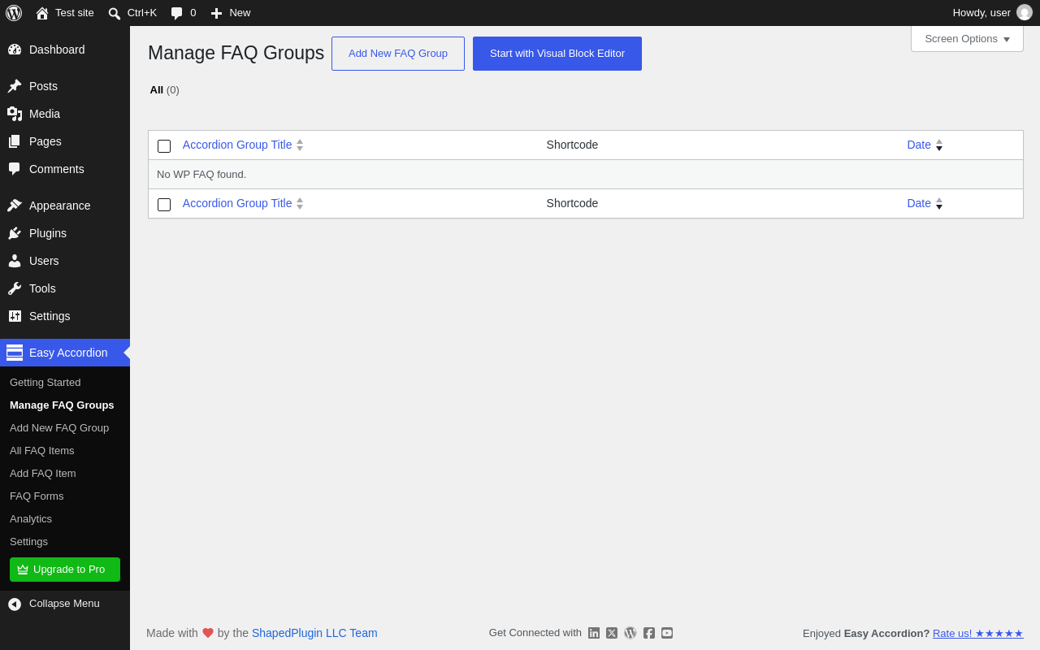Screen dimensions: 1040x650
Task: Click the crown icon on Upgrade to Pro
Action: pos(23,570)
